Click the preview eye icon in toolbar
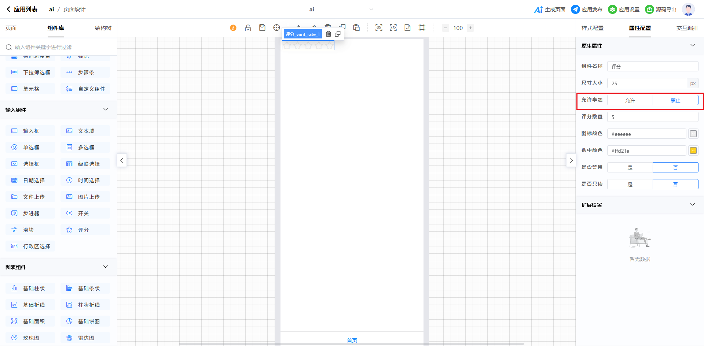 coord(379,28)
